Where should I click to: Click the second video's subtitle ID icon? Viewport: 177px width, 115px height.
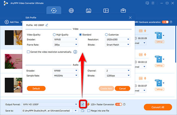pyautogui.click(x=141, y=54)
